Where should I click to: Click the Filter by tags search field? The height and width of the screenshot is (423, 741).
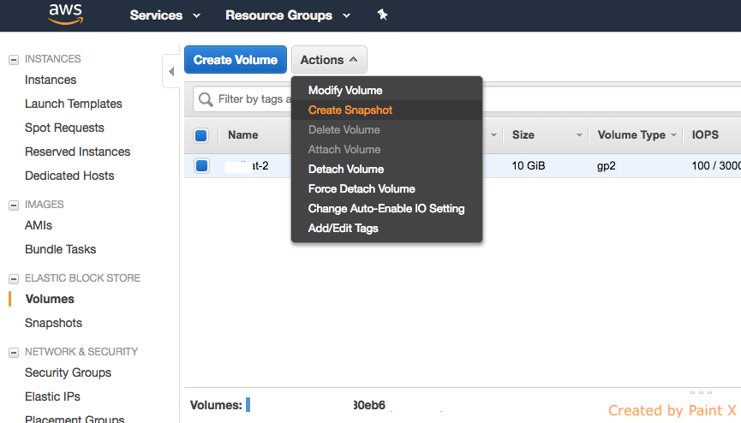click(x=250, y=99)
